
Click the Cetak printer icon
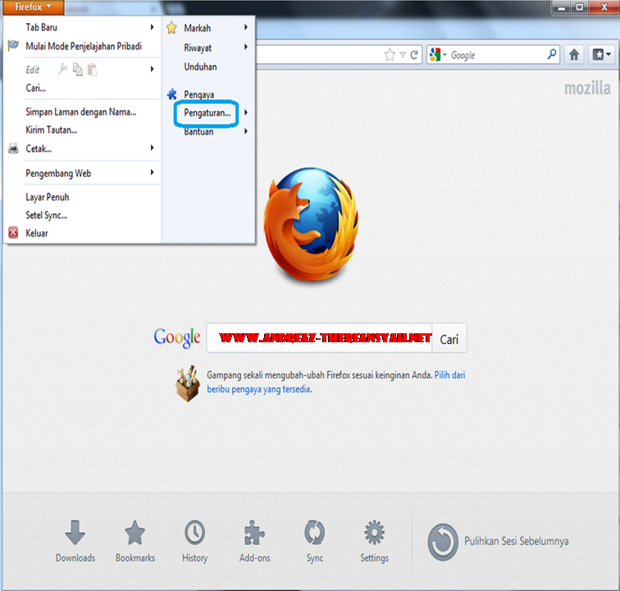(x=13, y=149)
